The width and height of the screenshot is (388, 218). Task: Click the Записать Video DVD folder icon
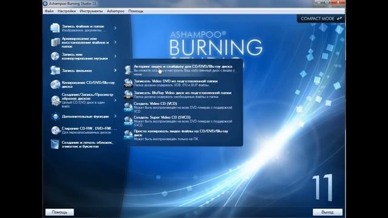tap(128, 83)
